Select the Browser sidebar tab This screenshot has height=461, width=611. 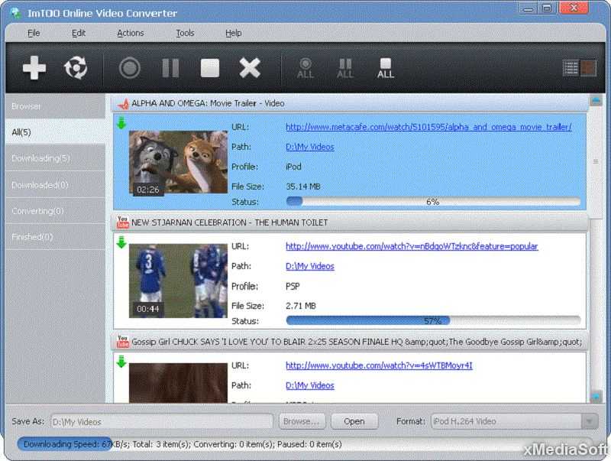pos(55,106)
